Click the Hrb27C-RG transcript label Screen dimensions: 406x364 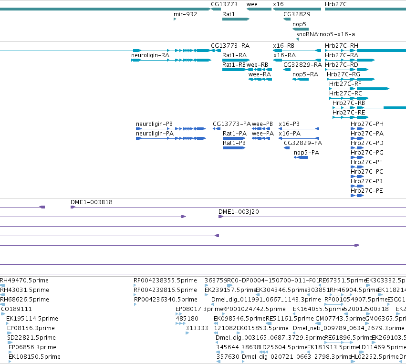point(344,74)
